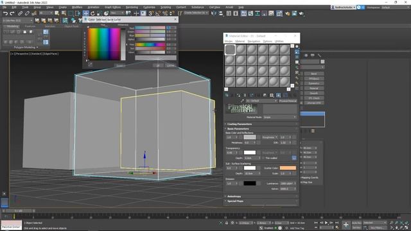
Task: Click Play Animation button
Action: 326,223
